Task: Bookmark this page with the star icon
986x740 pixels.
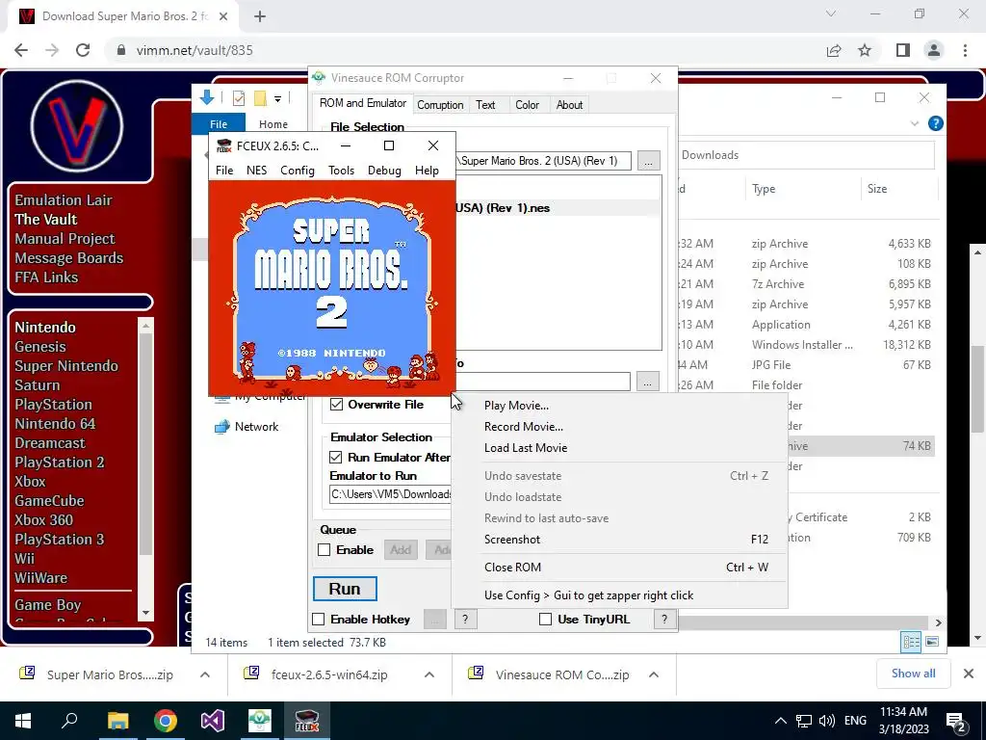Action: (x=865, y=50)
